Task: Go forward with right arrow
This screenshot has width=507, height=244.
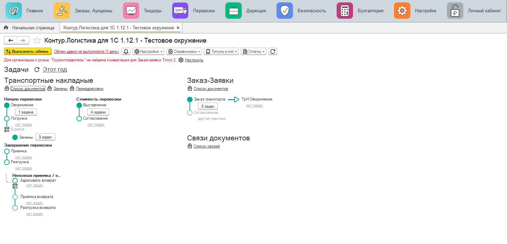Action: (23, 41)
